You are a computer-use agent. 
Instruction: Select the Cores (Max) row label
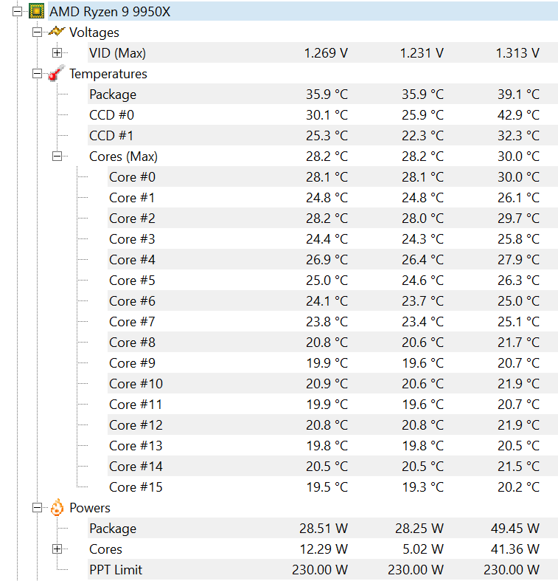(123, 157)
